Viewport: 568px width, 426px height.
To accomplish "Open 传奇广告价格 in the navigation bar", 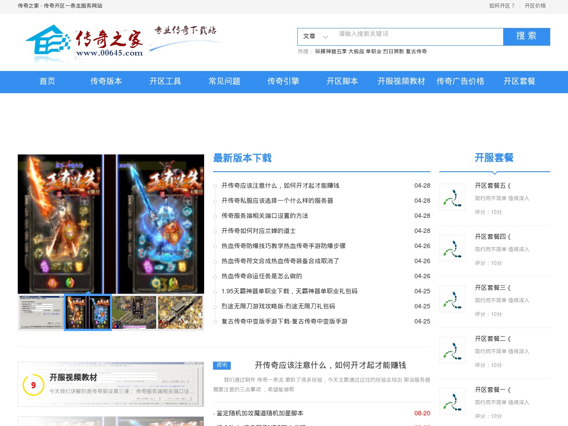I will [461, 82].
